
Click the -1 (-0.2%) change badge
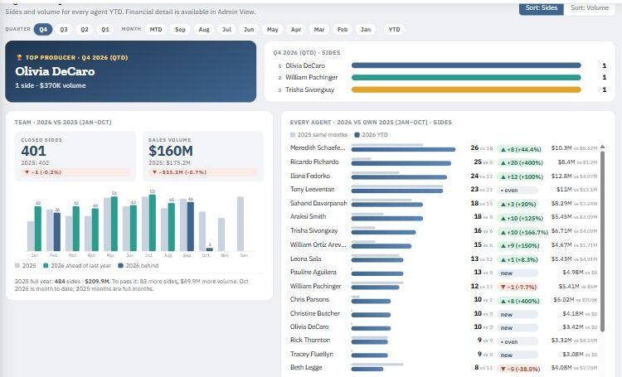[x=75, y=172]
